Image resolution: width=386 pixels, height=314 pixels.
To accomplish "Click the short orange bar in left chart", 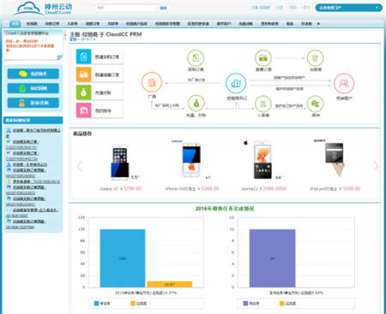I will point(170,284).
